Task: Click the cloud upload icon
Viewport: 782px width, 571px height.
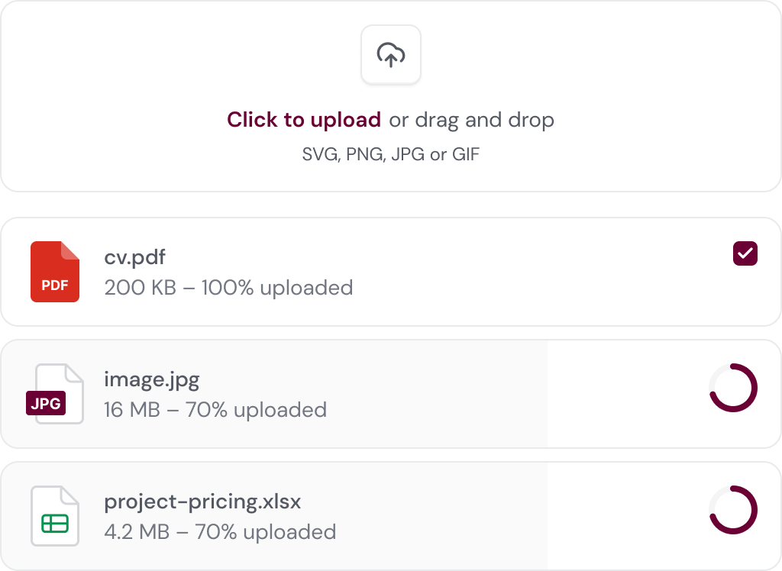Action: coord(391,54)
